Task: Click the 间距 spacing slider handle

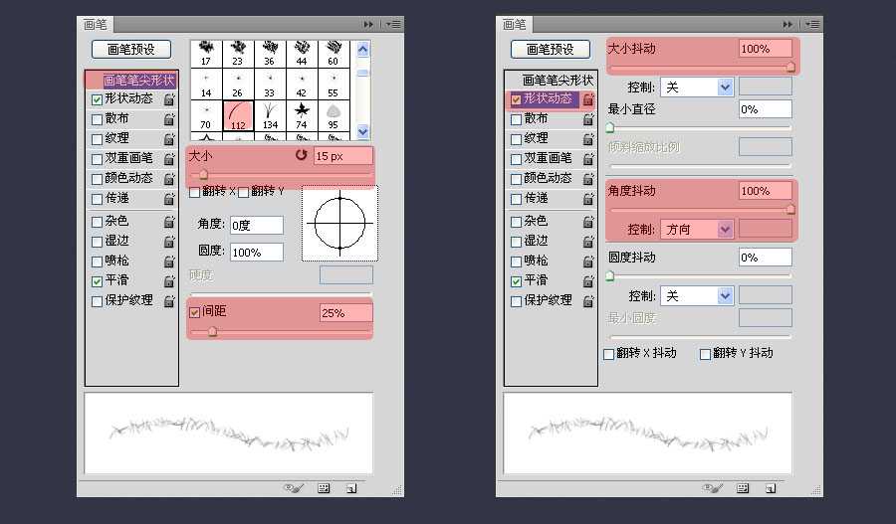Action: (x=213, y=331)
